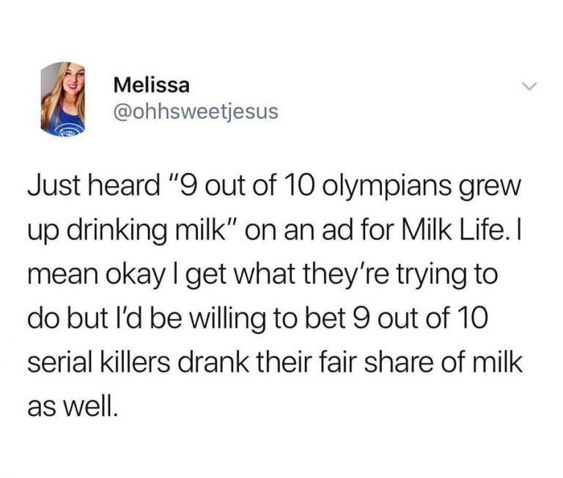Screen dimensions: 563x478
Task: Click the phrase "fair share of milk"
Action: click(422, 362)
